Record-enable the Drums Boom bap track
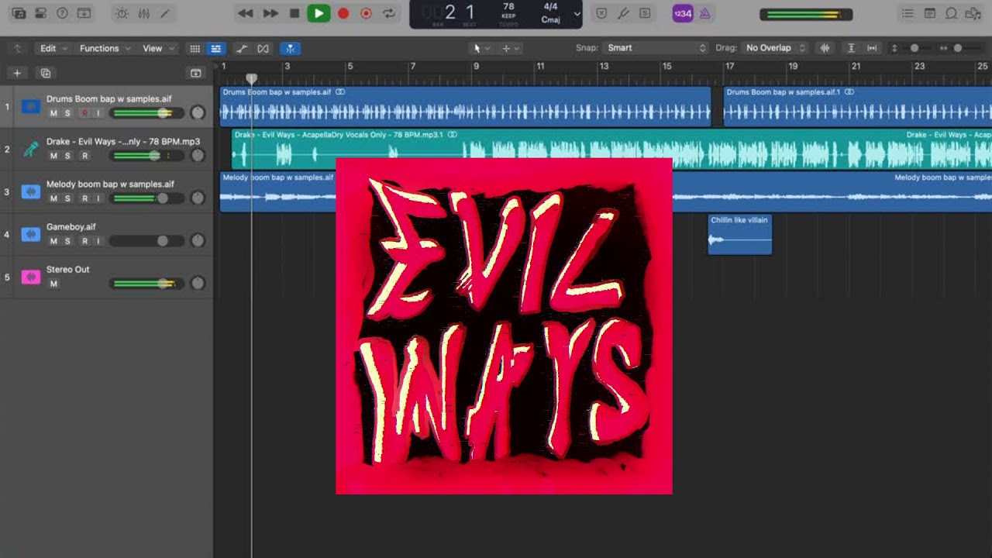 click(85, 113)
